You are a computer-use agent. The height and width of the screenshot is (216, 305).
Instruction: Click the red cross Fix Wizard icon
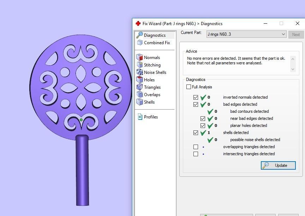138,24
